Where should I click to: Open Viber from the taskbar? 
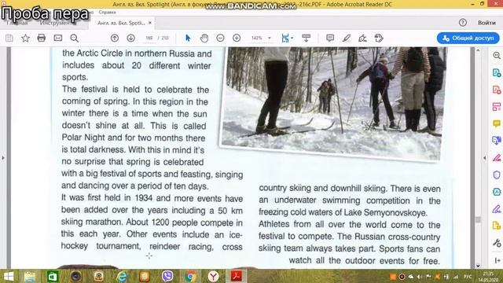167,276
